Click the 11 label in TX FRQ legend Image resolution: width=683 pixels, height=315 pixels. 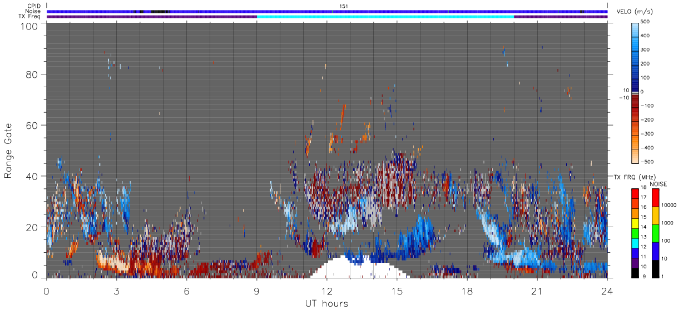pyautogui.click(x=645, y=257)
